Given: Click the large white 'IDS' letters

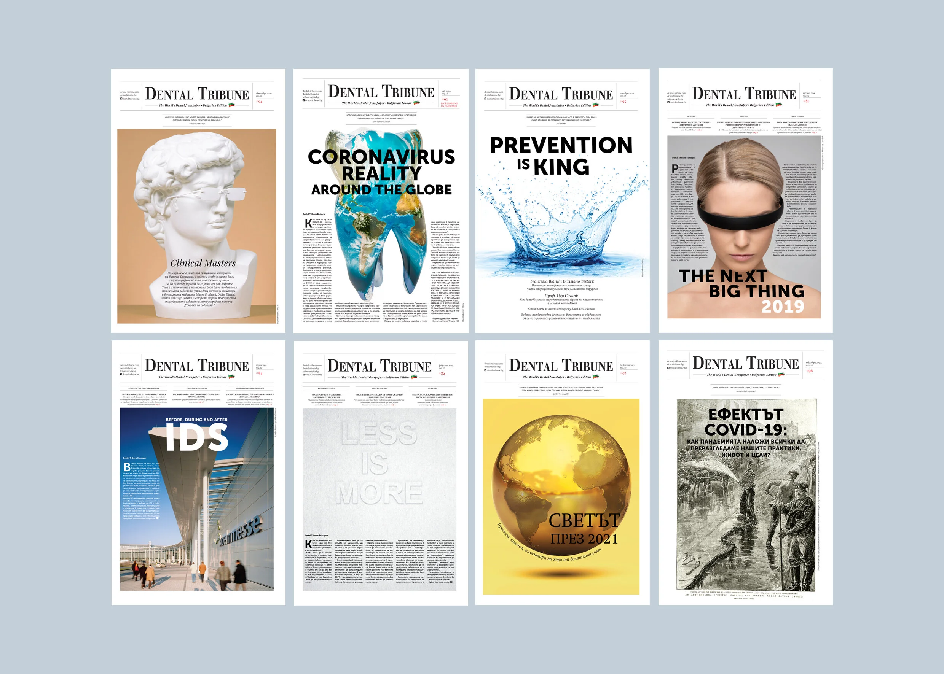Looking at the screenshot, I should [196, 437].
